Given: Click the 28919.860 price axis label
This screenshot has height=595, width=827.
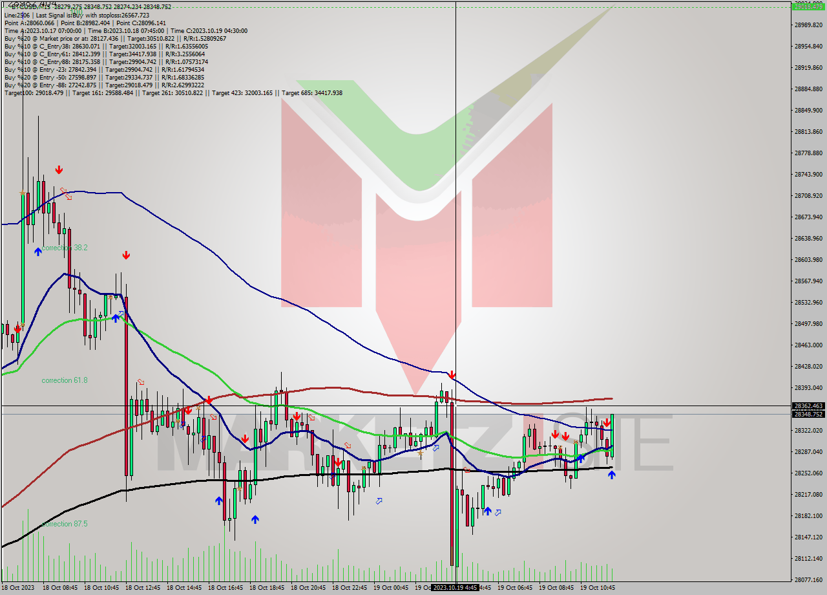Looking at the screenshot, I should coord(808,67).
